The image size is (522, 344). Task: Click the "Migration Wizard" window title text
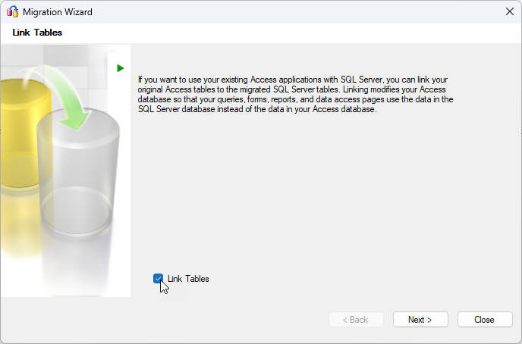tap(55, 11)
